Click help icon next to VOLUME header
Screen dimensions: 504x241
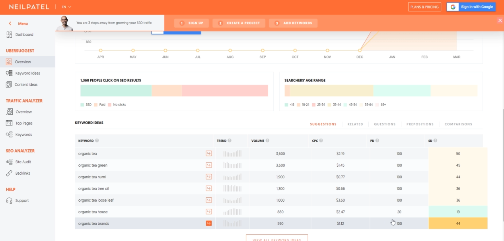click(267, 141)
